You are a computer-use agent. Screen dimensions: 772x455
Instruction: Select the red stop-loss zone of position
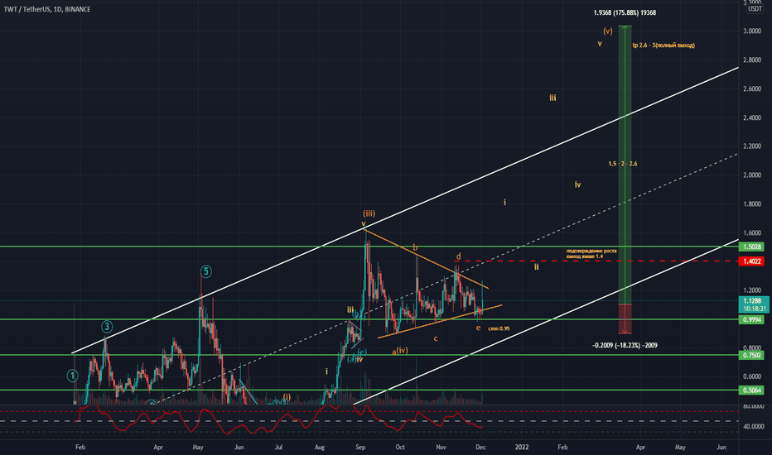[x=625, y=318]
